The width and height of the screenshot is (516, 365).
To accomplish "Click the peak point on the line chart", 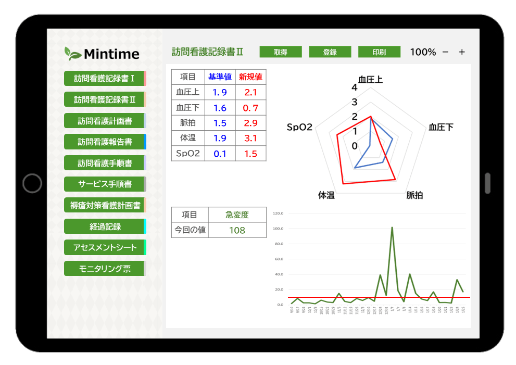I will [x=392, y=227].
